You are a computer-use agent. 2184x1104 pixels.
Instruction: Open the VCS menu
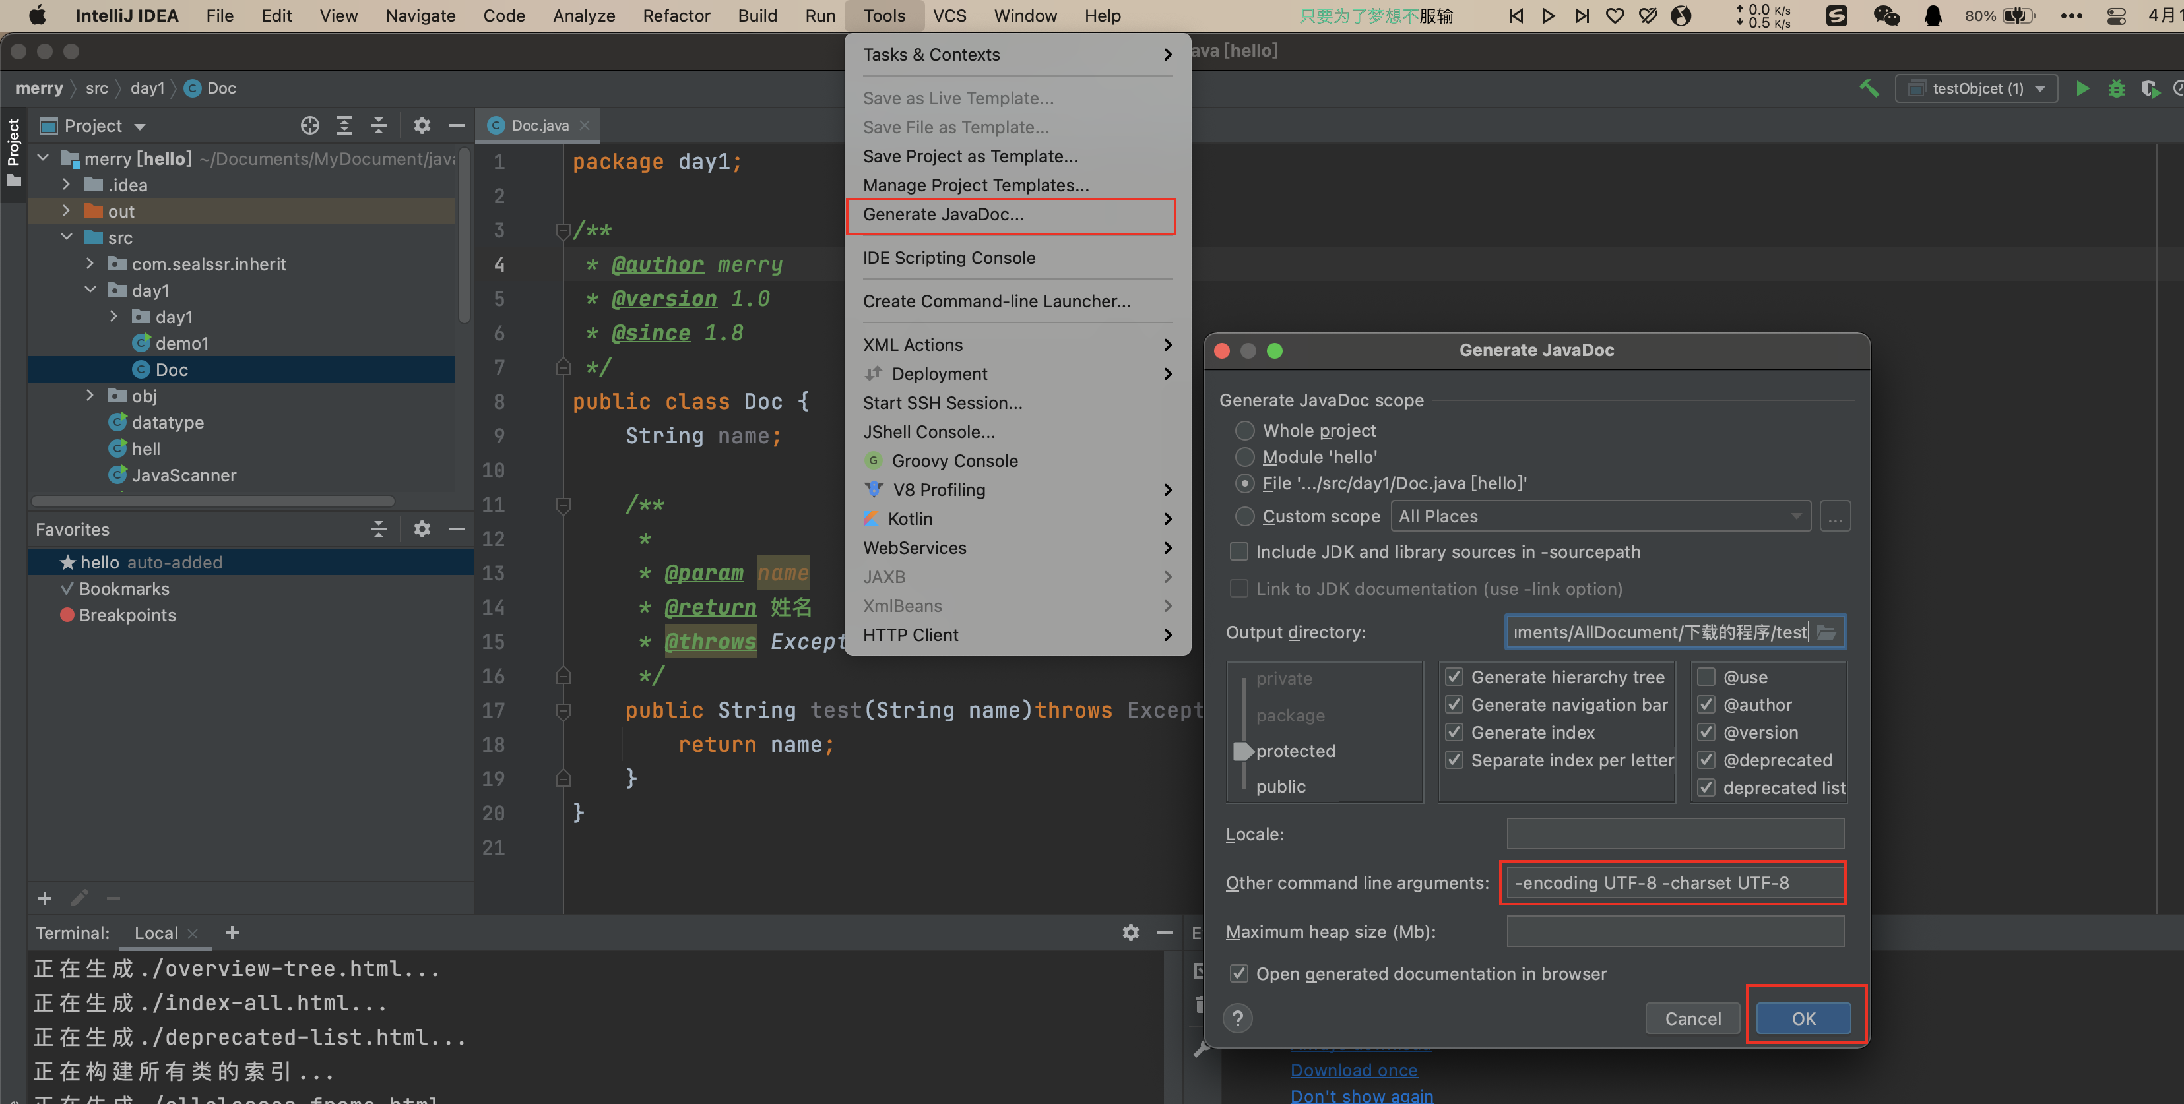[x=949, y=15]
